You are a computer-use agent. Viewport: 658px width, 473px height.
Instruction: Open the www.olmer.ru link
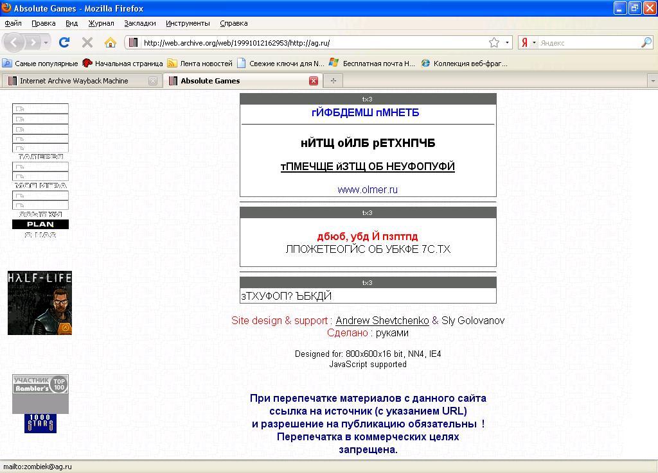click(x=368, y=189)
